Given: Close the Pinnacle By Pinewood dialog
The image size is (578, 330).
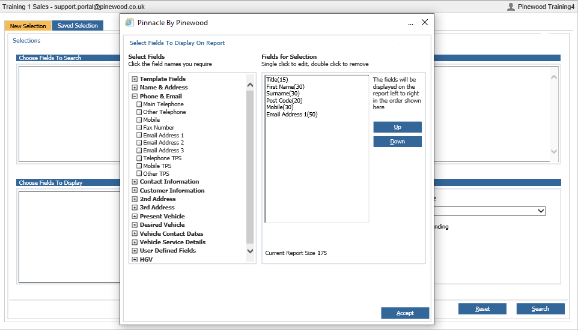Looking at the screenshot, I should pyautogui.click(x=425, y=22).
